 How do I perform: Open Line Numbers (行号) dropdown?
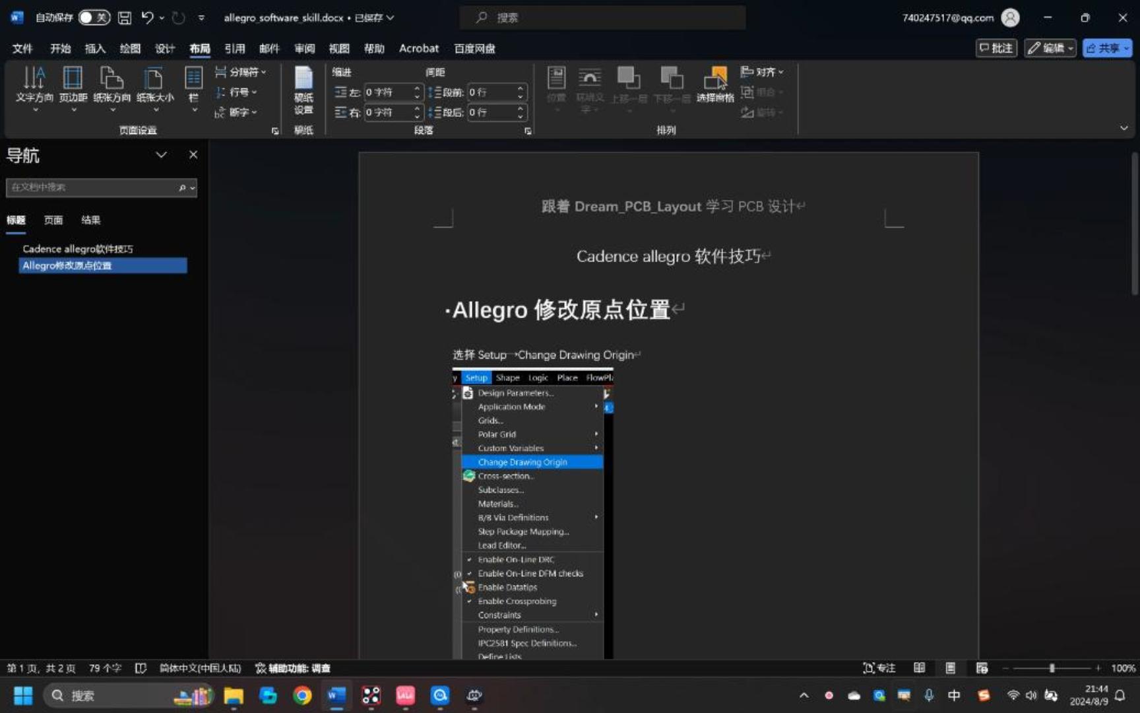pyautogui.click(x=236, y=92)
